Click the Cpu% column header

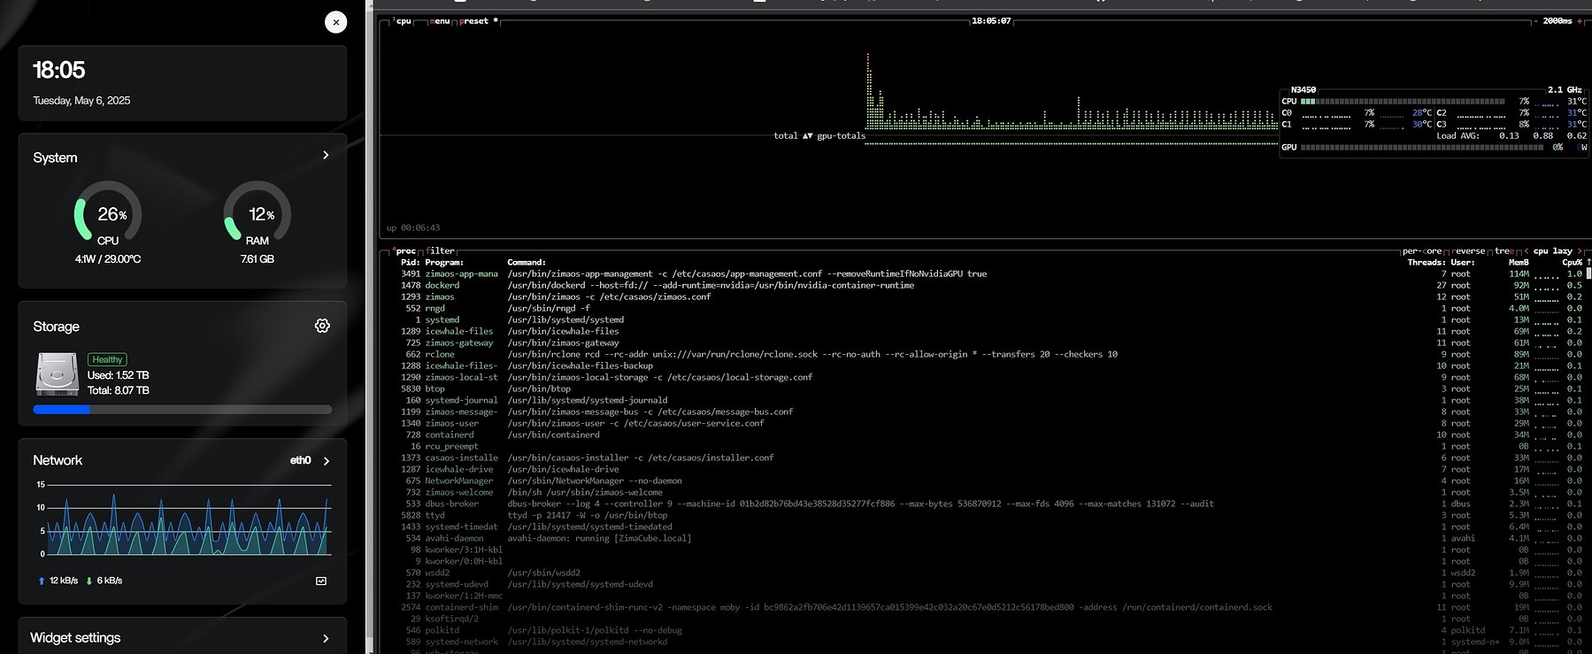(1573, 263)
